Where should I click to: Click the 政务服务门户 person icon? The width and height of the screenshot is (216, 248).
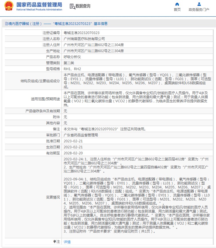[199, 4]
